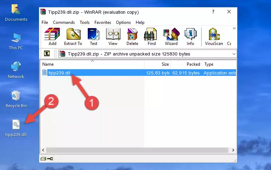Click the horizontal scrollbar track
Screen dimensions: 271x170
(137, 150)
